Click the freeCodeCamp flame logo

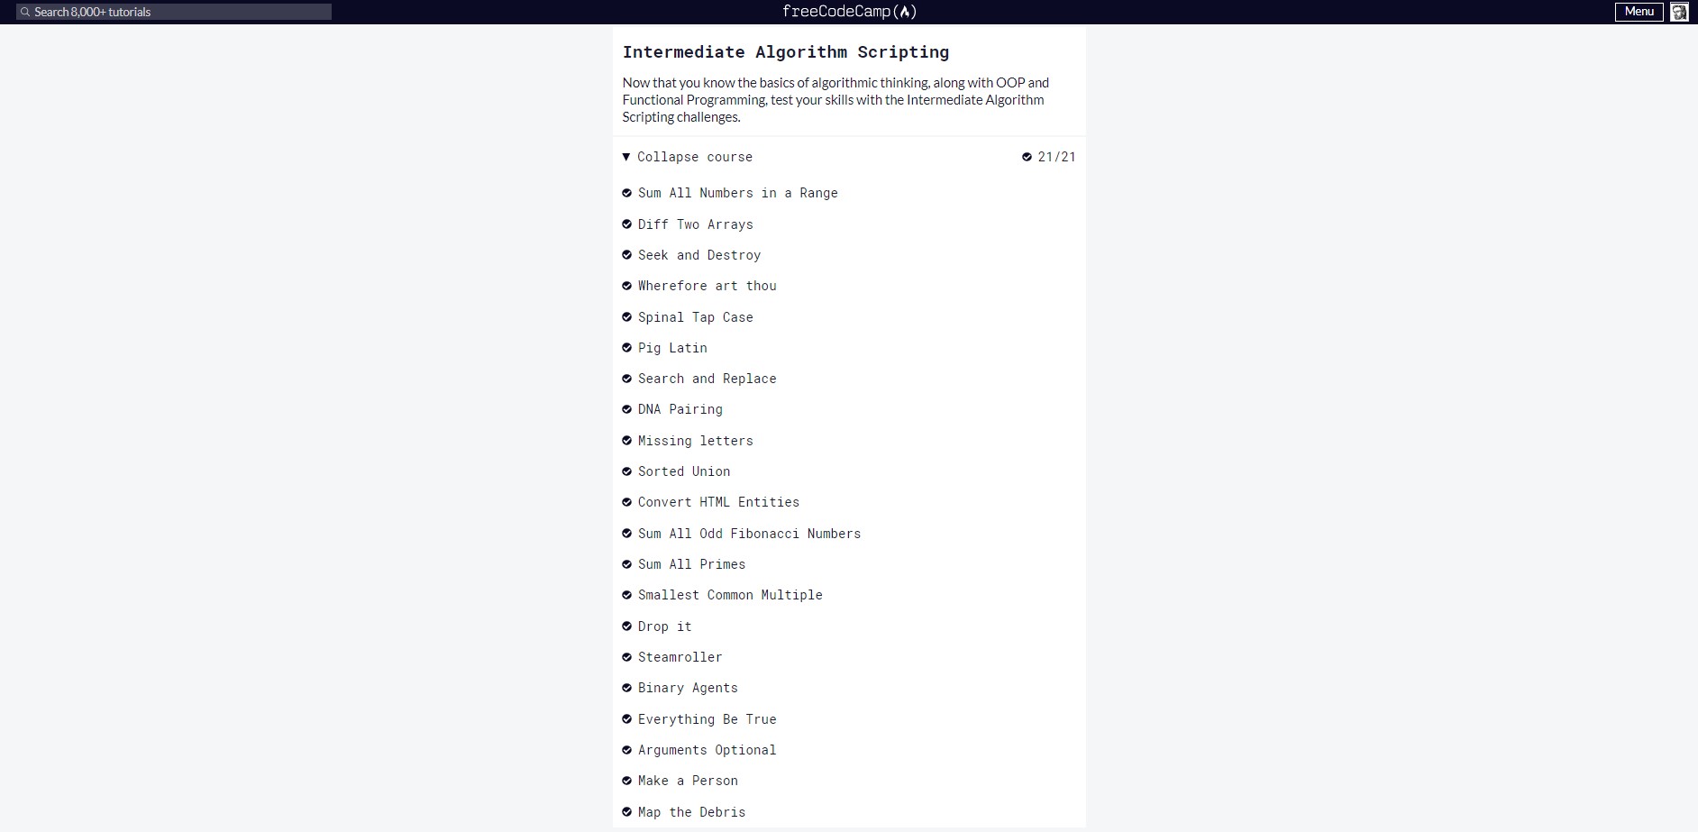[905, 12]
